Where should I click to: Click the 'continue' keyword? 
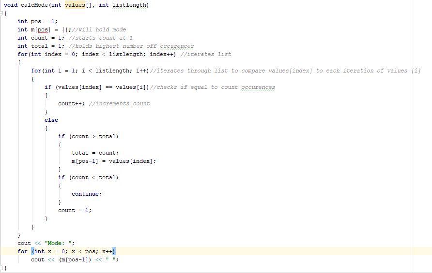[85, 194]
